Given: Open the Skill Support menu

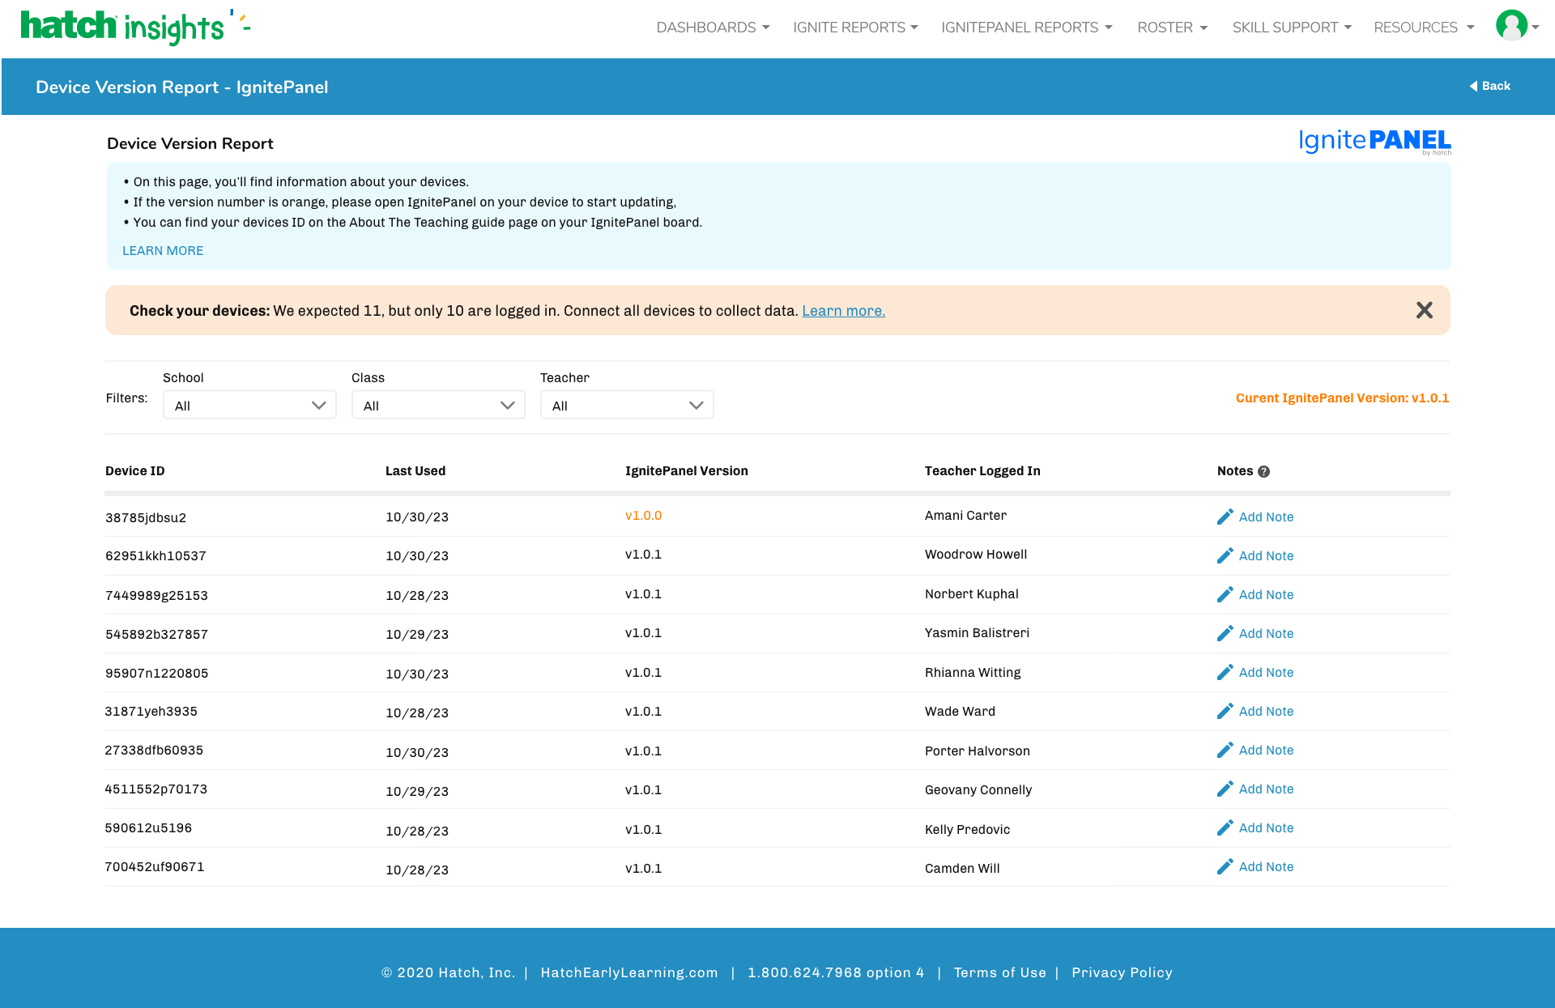Looking at the screenshot, I should click(x=1292, y=28).
